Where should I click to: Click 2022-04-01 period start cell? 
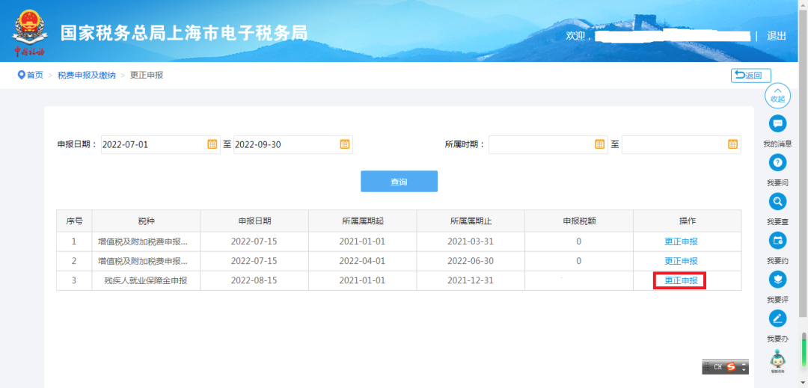362,261
